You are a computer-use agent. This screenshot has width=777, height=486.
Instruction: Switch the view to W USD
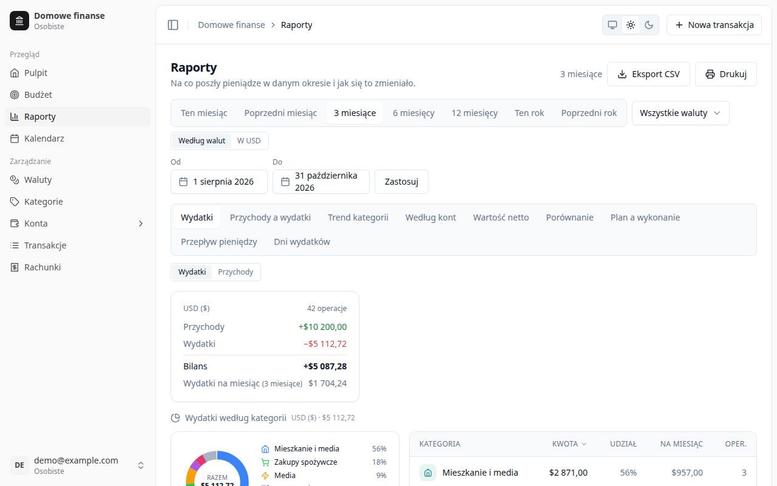(249, 141)
